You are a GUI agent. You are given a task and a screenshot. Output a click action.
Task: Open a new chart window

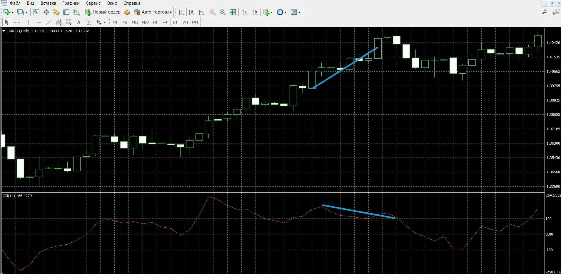(7, 12)
